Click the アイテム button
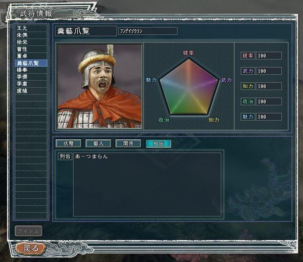The height and width of the screenshot is (262, 303). (x=29, y=231)
